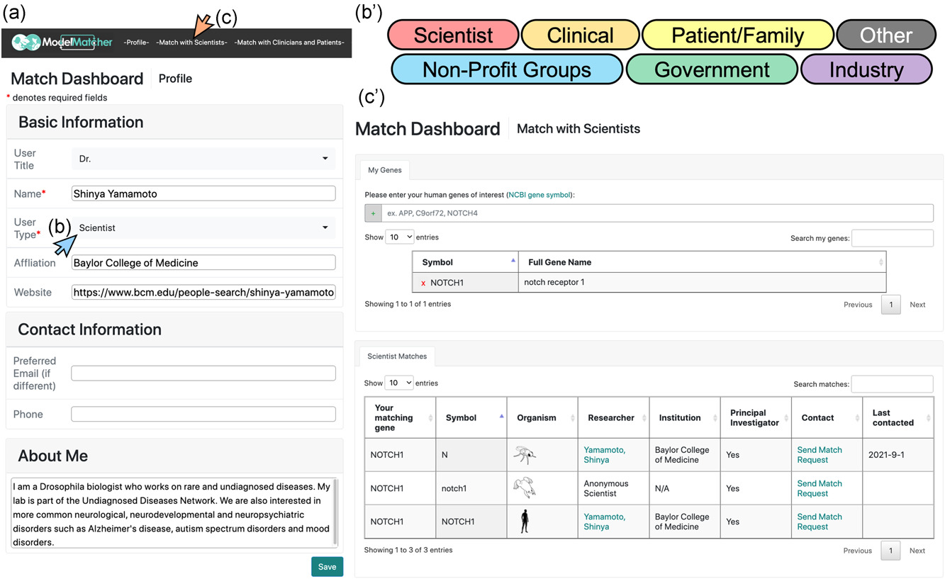Viewport: 945px width, 579px height.
Task: Change My Genes entries-per-page dropdown
Action: (400, 237)
